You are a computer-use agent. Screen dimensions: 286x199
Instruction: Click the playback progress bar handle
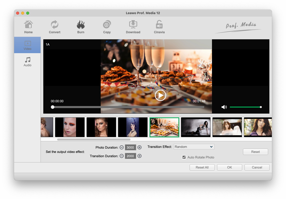tap(53, 107)
